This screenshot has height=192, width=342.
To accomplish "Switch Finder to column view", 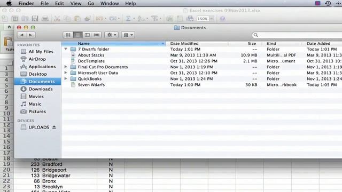I will point(87,35).
